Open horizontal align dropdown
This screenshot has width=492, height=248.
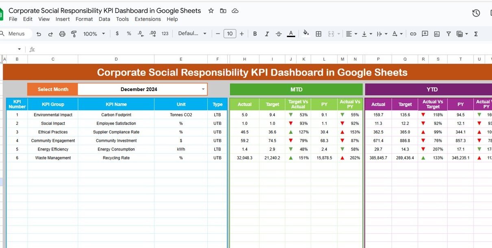pyautogui.click(x=351, y=34)
